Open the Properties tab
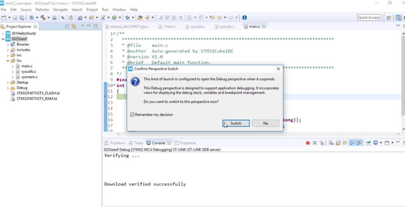The image size is (405, 207). click(x=185, y=143)
